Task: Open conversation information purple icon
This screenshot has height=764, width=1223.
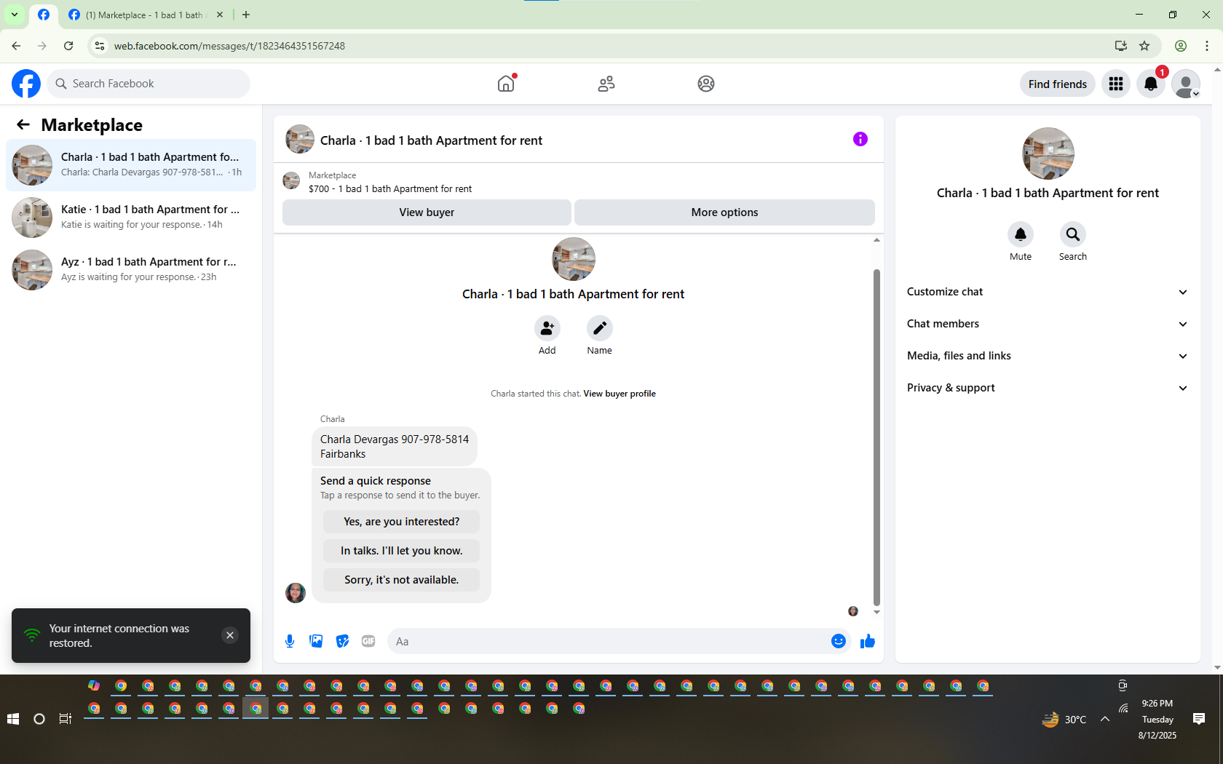Action: point(860,139)
